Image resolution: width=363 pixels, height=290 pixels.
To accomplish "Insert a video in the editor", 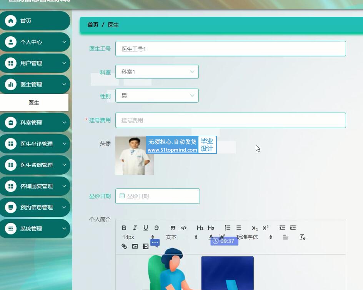I will click(146, 246).
